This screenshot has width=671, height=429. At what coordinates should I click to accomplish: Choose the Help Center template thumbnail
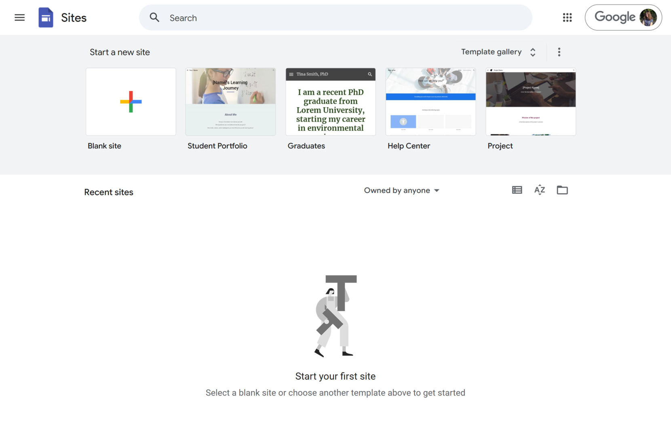pos(430,102)
